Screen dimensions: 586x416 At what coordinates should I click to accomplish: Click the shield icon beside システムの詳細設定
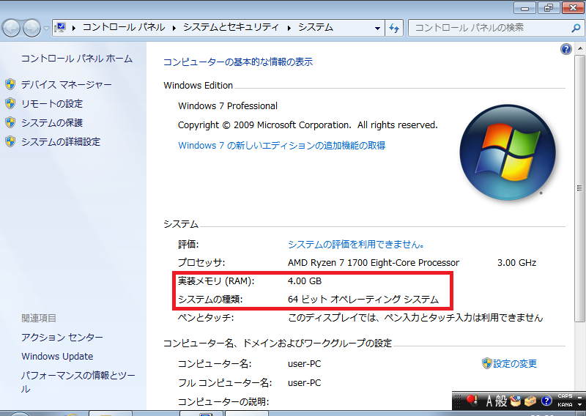pyautogui.click(x=10, y=141)
